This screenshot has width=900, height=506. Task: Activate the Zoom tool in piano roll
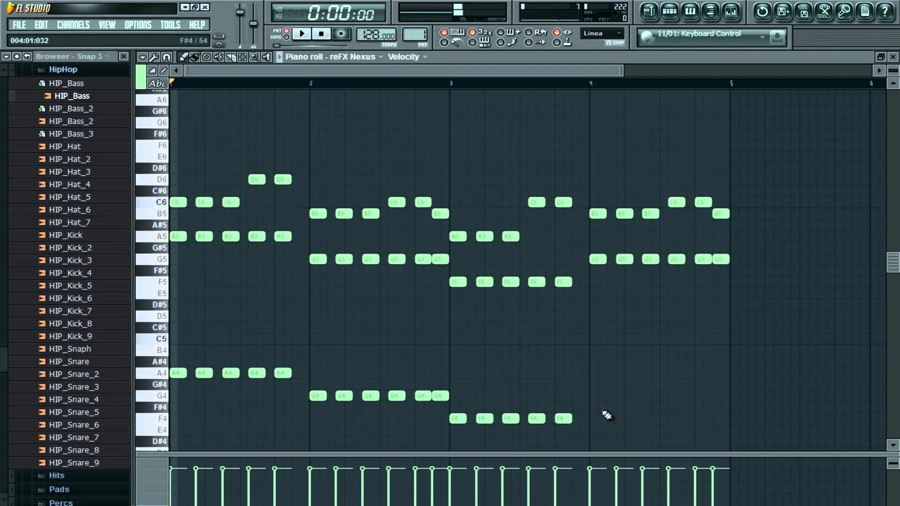pos(254,57)
